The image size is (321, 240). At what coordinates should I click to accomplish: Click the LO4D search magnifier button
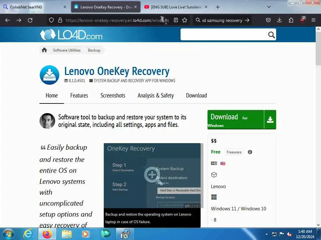click(271, 35)
